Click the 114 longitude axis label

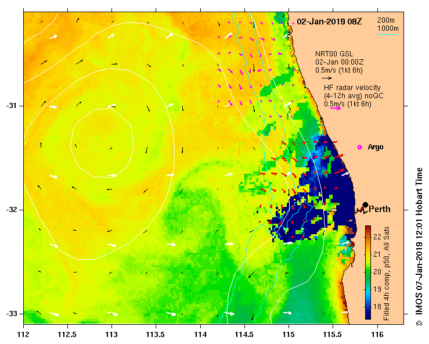(200, 335)
